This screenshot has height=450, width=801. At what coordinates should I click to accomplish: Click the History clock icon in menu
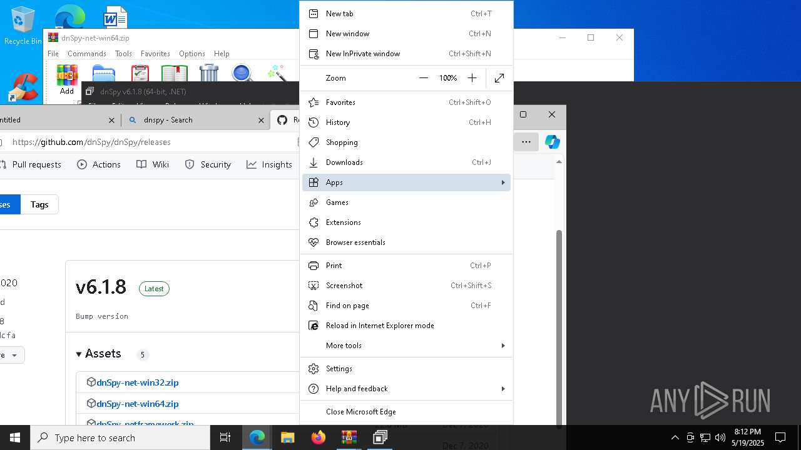pos(314,122)
